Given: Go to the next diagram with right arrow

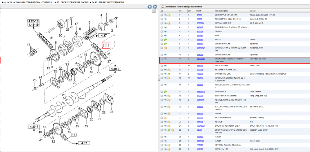Looking at the screenshot, I should [155, 7].
